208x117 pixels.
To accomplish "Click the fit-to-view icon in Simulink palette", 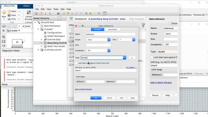I will click(4, 41).
